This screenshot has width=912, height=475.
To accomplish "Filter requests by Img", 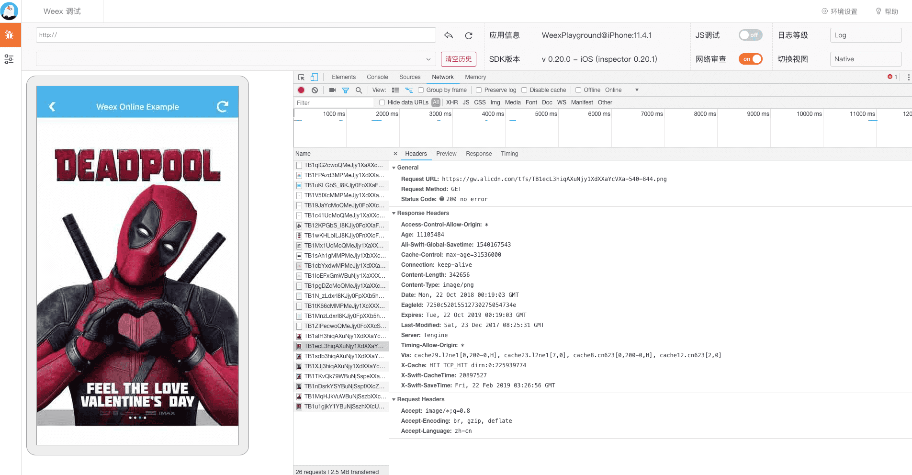I will [495, 102].
